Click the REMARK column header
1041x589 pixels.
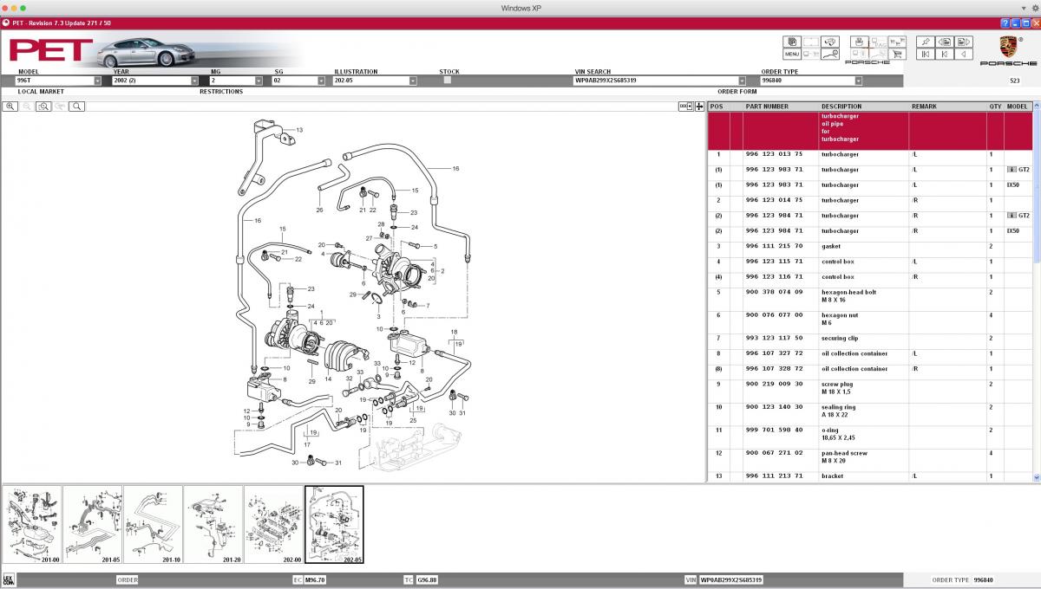[x=924, y=107]
